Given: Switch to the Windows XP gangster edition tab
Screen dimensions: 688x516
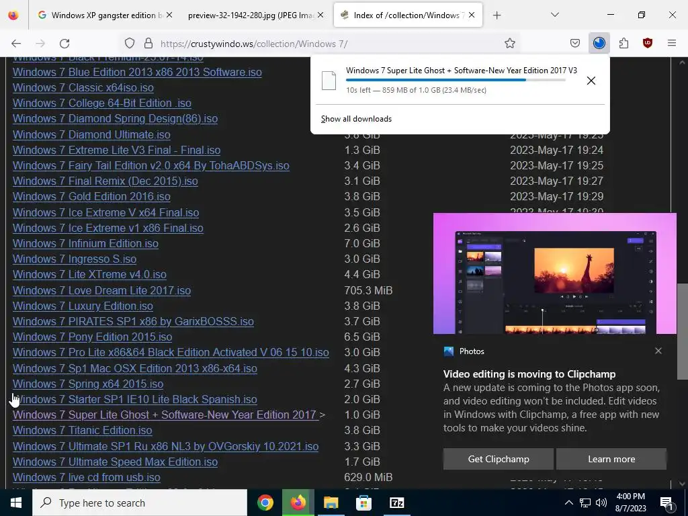Looking at the screenshot, I should tap(106, 15).
